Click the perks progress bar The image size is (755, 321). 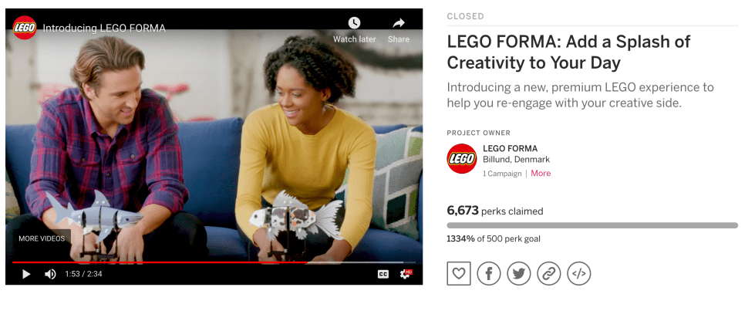click(592, 225)
